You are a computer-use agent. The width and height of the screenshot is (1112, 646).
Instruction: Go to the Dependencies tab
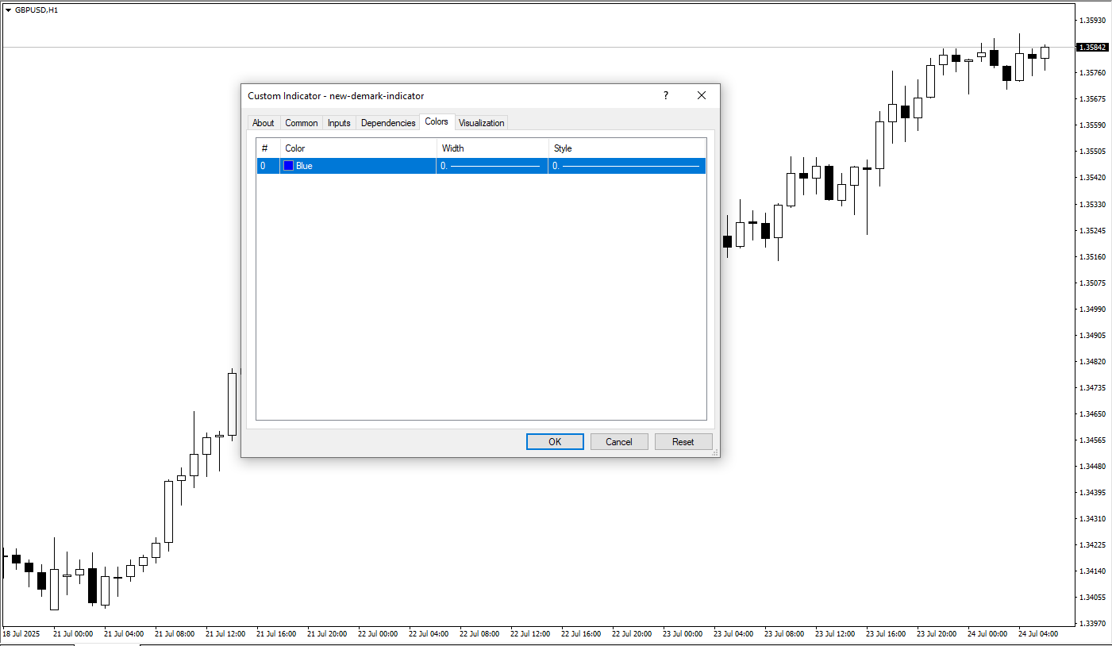click(388, 123)
